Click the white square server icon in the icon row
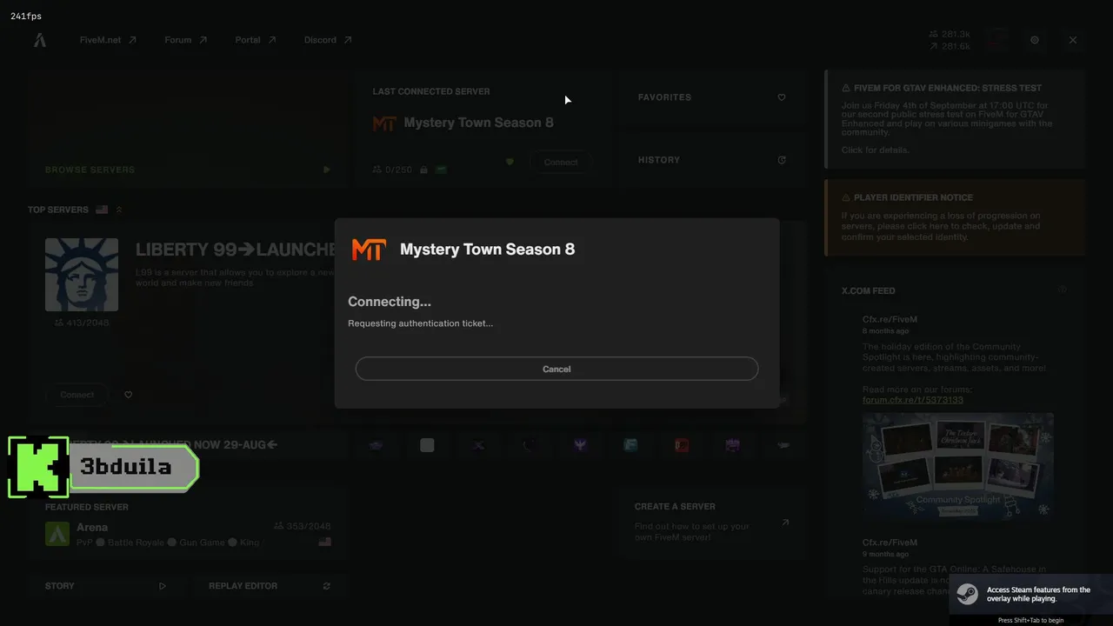This screenshot has width=1113, height=626. (x=427, y=445)
